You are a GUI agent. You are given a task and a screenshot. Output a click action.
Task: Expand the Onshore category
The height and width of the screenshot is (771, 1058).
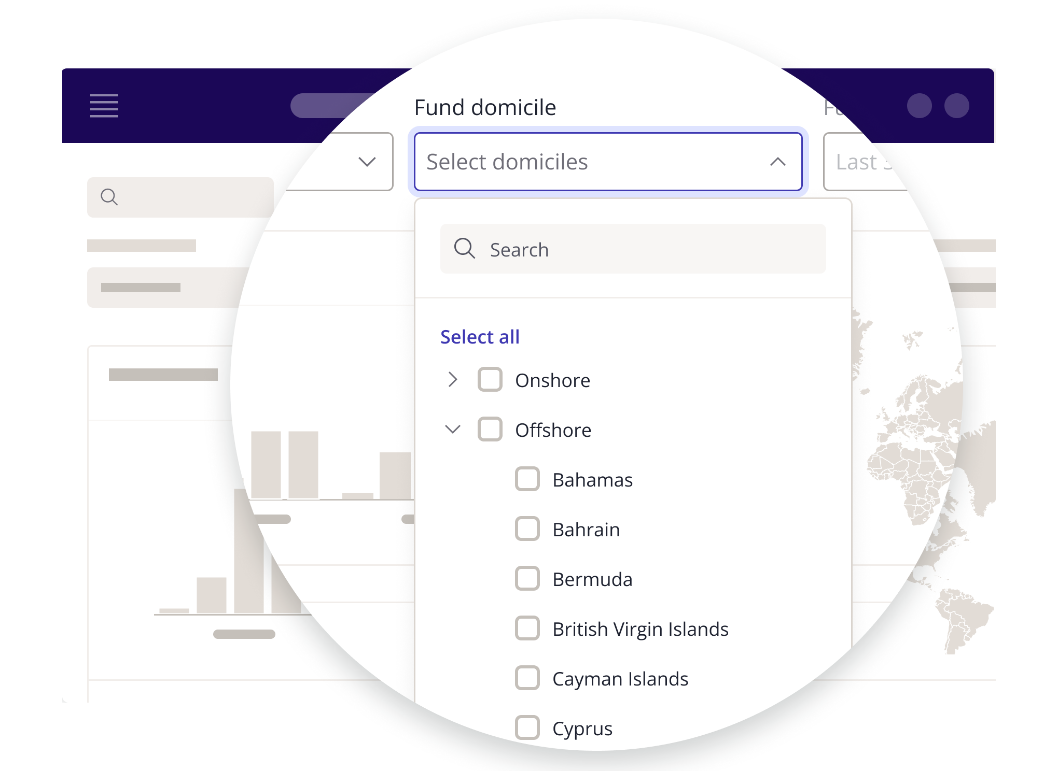click(452, 379)
